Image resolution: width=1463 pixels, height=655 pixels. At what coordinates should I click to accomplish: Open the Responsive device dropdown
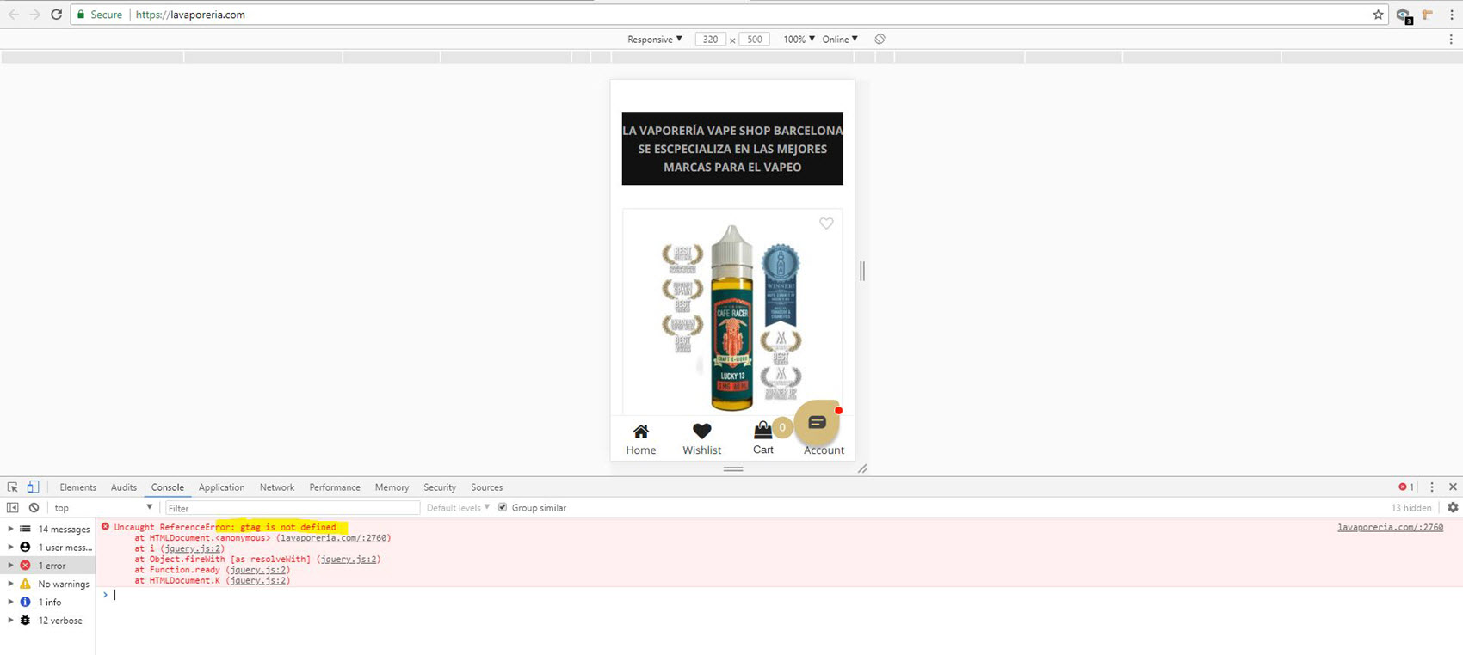(655, 40)
